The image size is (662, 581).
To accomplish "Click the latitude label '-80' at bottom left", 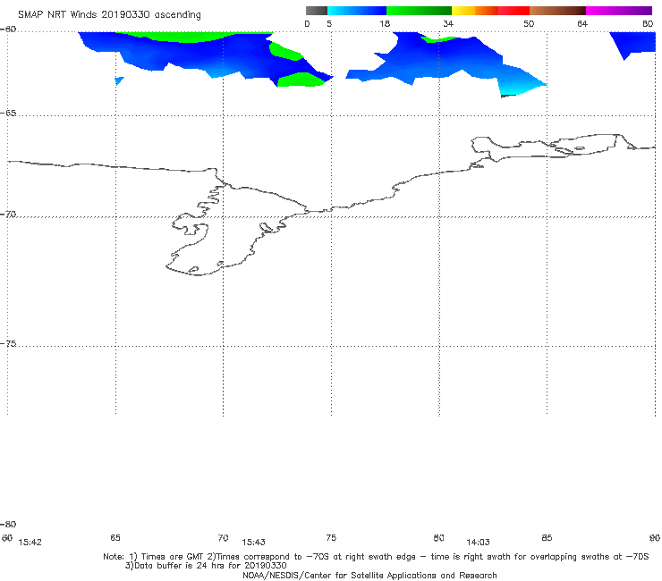I will click(8, 524).
